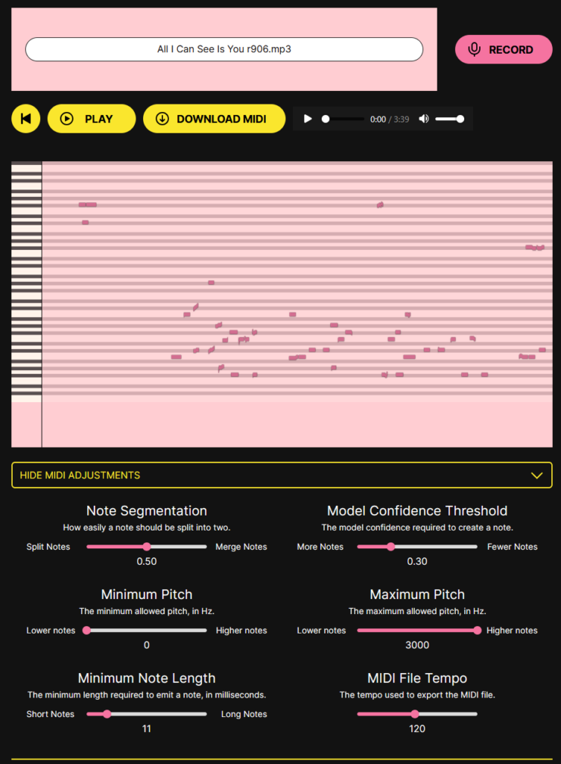
Task: Start recording with the RECORD button
Action: pyautogui.click(x=504, y=50)
